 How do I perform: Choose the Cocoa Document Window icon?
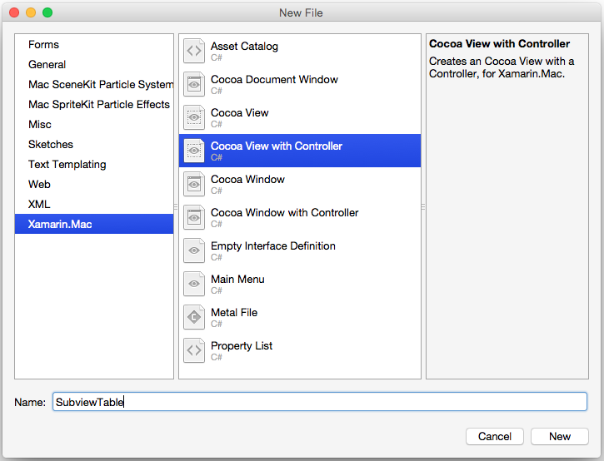tap(194, 84)
